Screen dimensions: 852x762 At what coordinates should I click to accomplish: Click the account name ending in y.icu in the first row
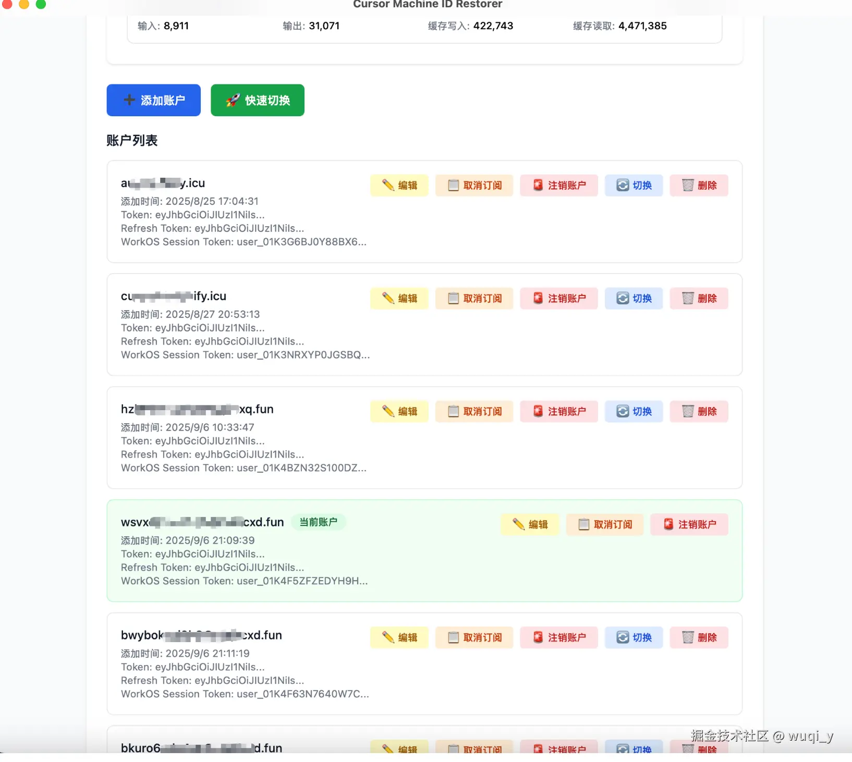click(163, 183)
